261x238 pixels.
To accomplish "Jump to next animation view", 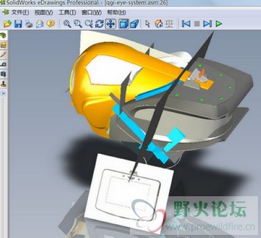I will [x=208, y=24].
